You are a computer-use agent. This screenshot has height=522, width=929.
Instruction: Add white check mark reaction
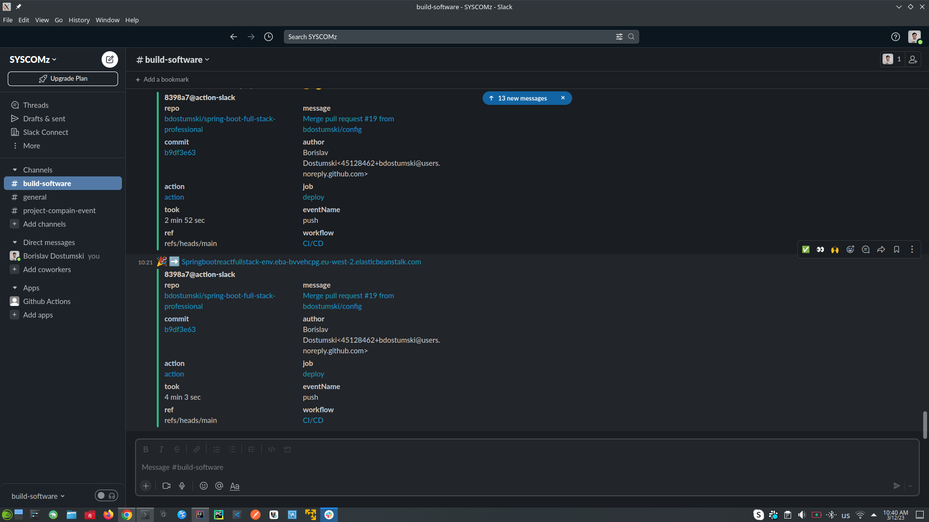click(806, 249)
